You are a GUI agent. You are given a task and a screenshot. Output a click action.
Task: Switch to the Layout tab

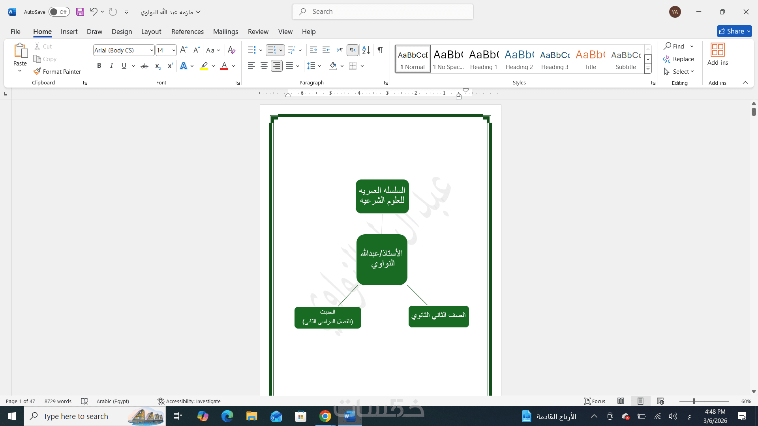[x=151, y=32]
